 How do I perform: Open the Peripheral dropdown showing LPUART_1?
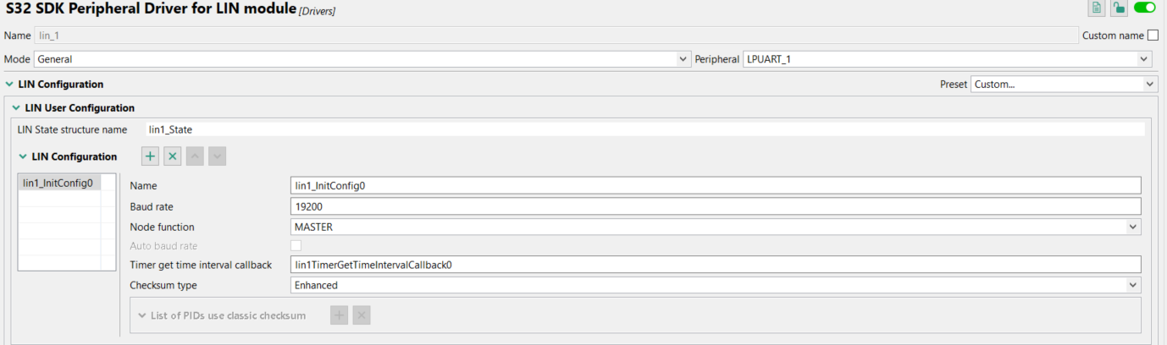click(947, 59)
